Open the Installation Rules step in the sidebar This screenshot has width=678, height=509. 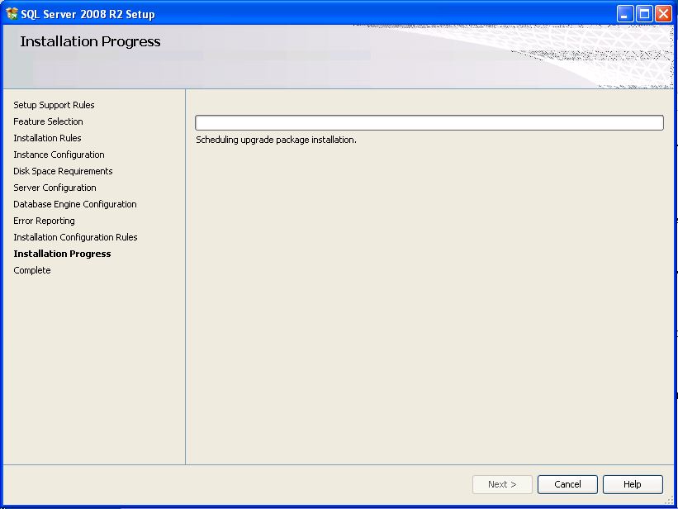coord(47,138)
